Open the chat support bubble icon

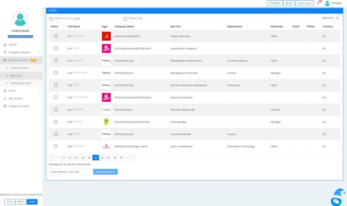[336, 201]
